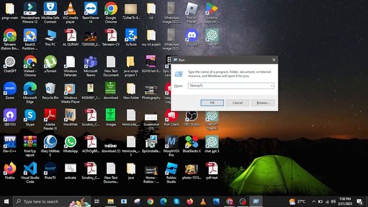Open the 27°C weather widget
Viewport: 368px width, 207px height.
coord(297,201)
